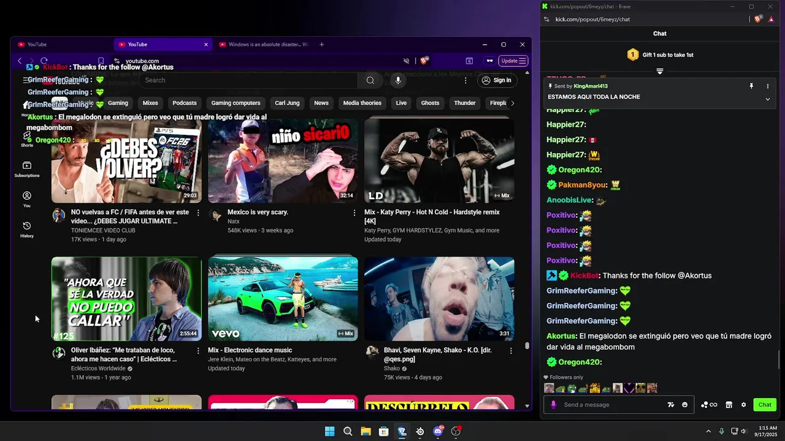
Task: Click the YouTube page vertical scrollbar
Action: pyautogui.click(x=527, y=346)
